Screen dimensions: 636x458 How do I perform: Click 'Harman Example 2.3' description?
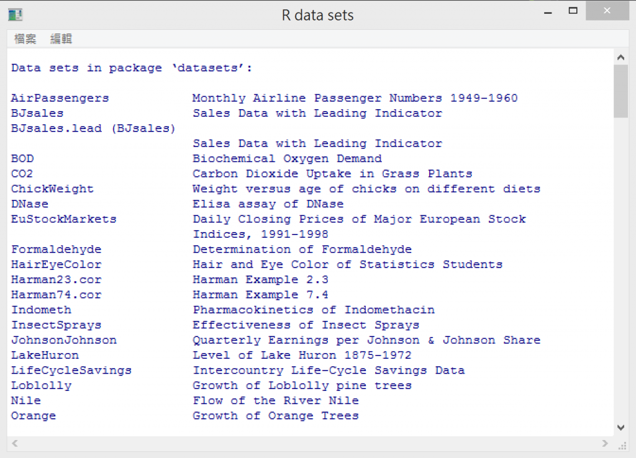(x=260, y=280)
